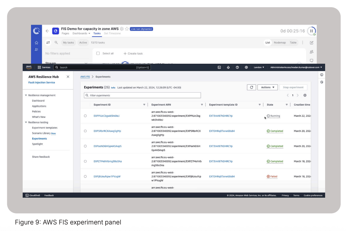346x231 pixels.
Task: Collapse the Resilience management section
Action: click(26, 95)
